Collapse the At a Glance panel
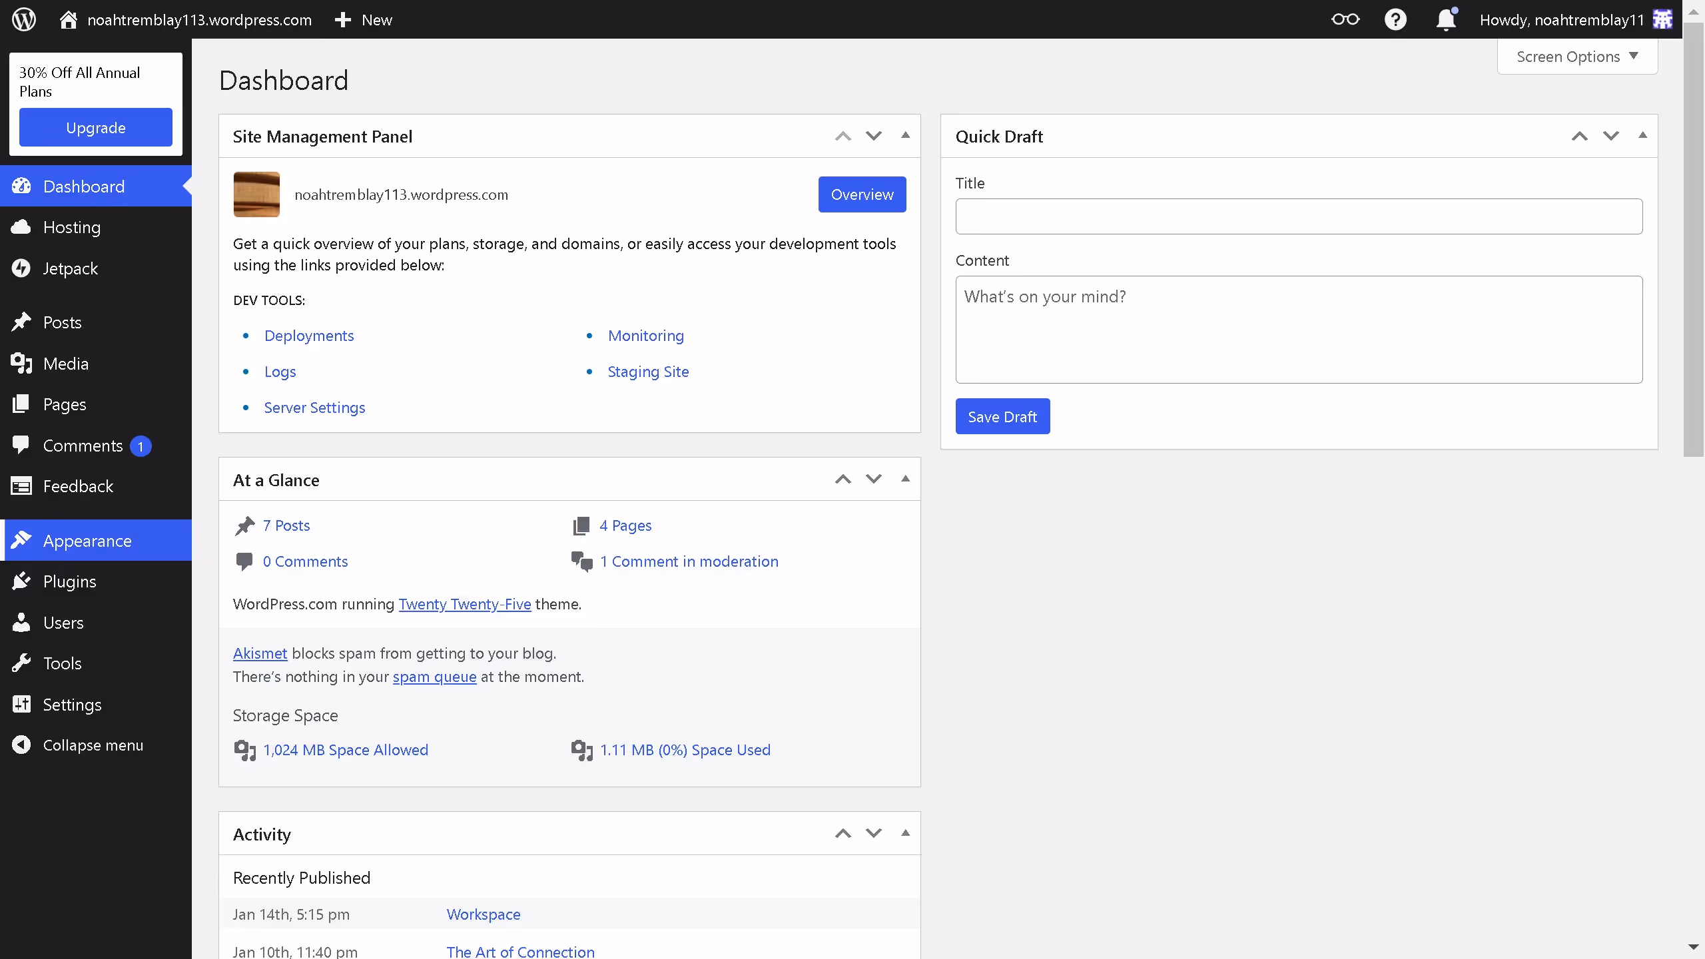Image resolution: width=1705 pixels, height=959 pixels. 905,478
